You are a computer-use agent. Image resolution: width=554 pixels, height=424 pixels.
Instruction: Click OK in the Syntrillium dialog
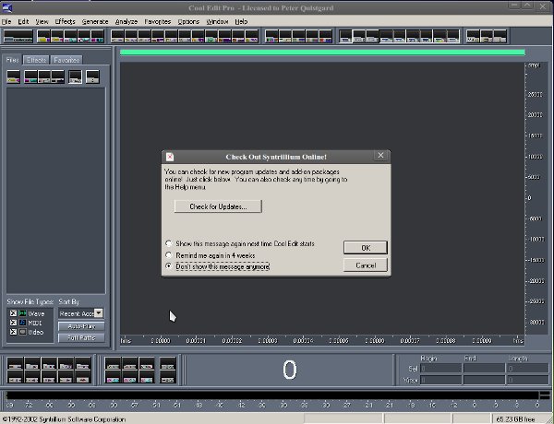(x=366, y=248)
